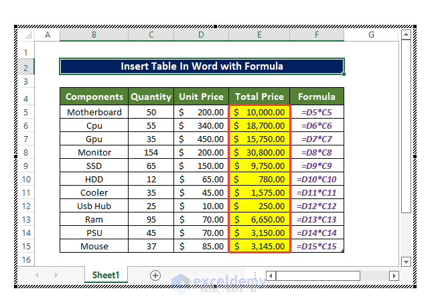Click quantity cell showing 154
Viewport: 438px width, 305px height.
(x=151, y=152)
